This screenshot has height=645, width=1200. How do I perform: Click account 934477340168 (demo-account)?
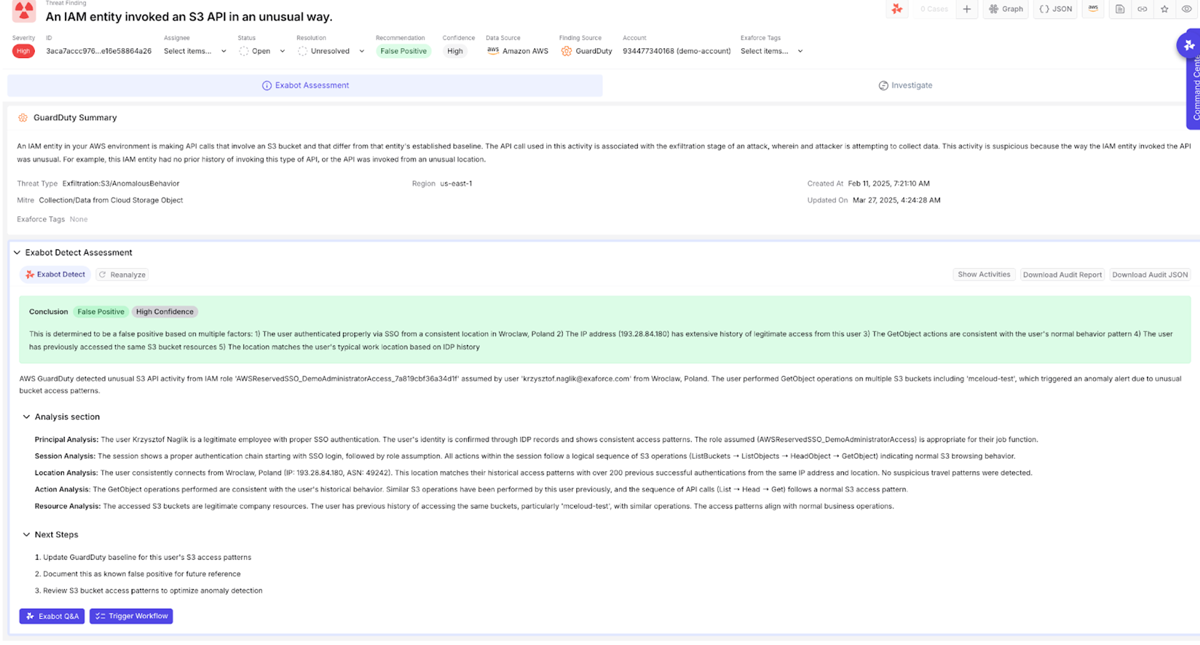coord(676,51)
